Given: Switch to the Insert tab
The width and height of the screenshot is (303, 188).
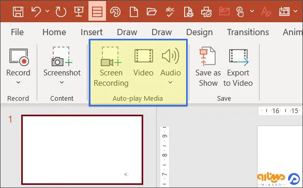Looking at the screenshot, I should pos(92,32).
